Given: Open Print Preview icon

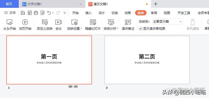Looking at the screenshot, I should click(x=43, y=13).
